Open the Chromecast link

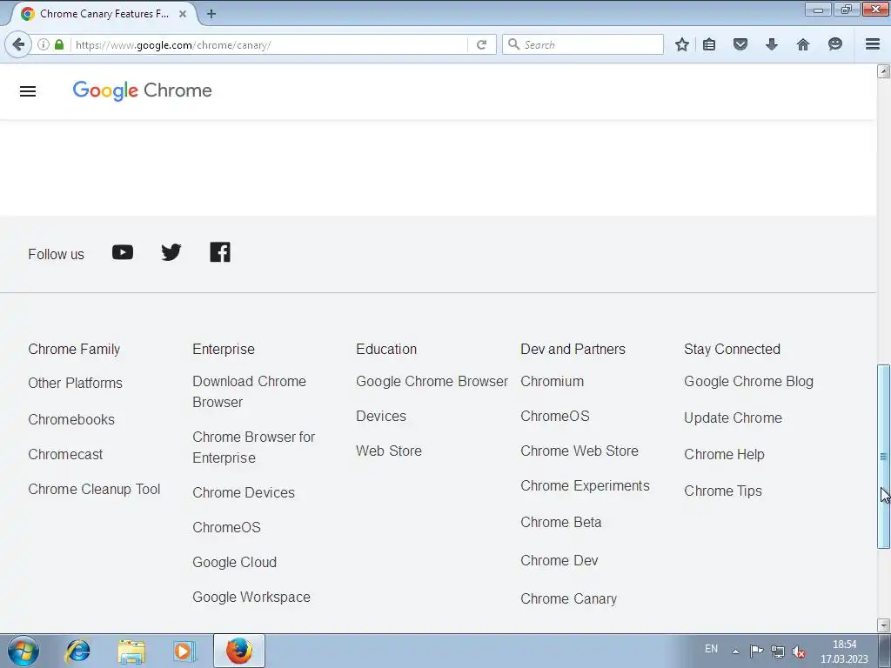(65, 454)
